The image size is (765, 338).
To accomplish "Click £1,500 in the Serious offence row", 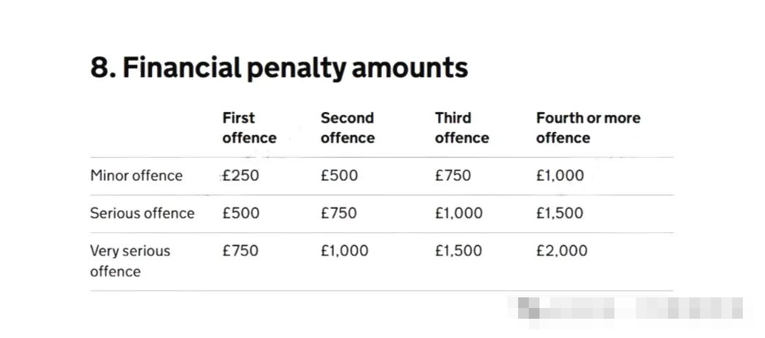I will click(559, 213).
